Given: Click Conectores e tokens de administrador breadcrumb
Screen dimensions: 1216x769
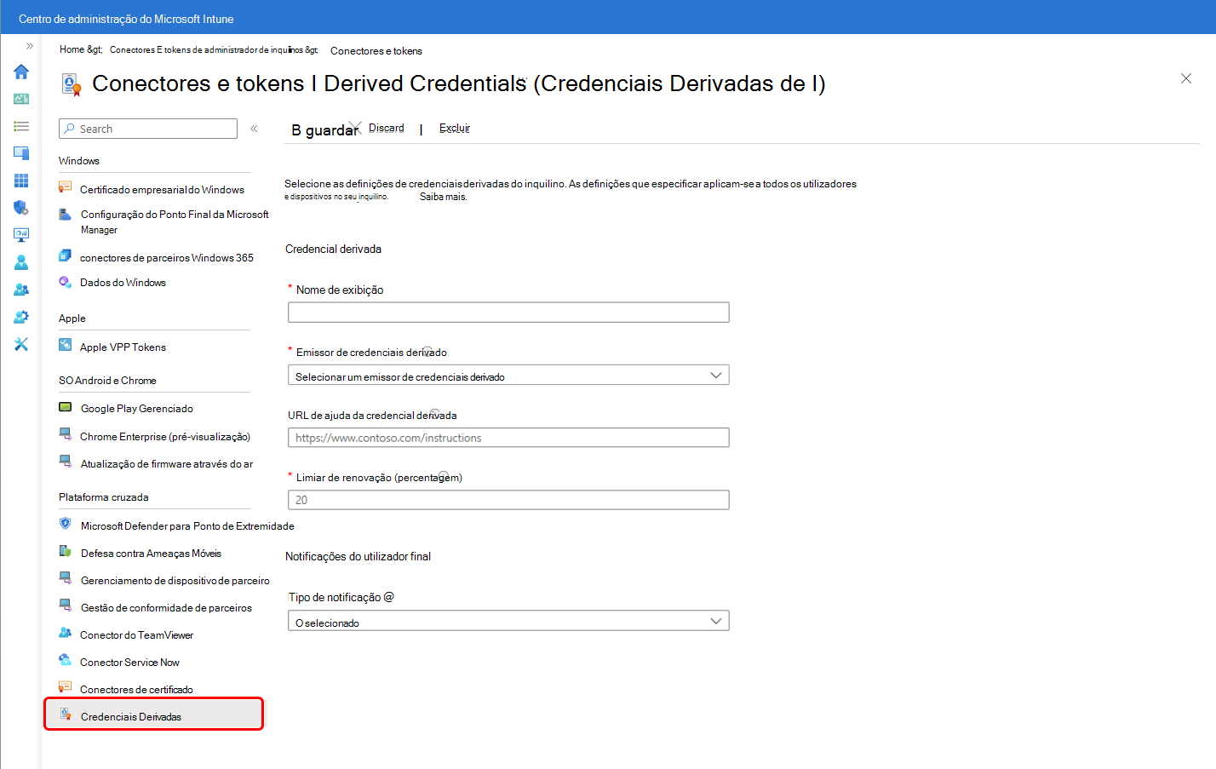Looking at the screenshot, I should [x=213, y=49].
